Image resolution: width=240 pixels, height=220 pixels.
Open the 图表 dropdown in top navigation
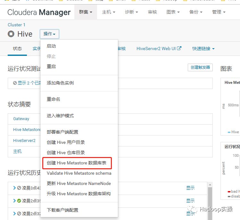coord(173,12)
